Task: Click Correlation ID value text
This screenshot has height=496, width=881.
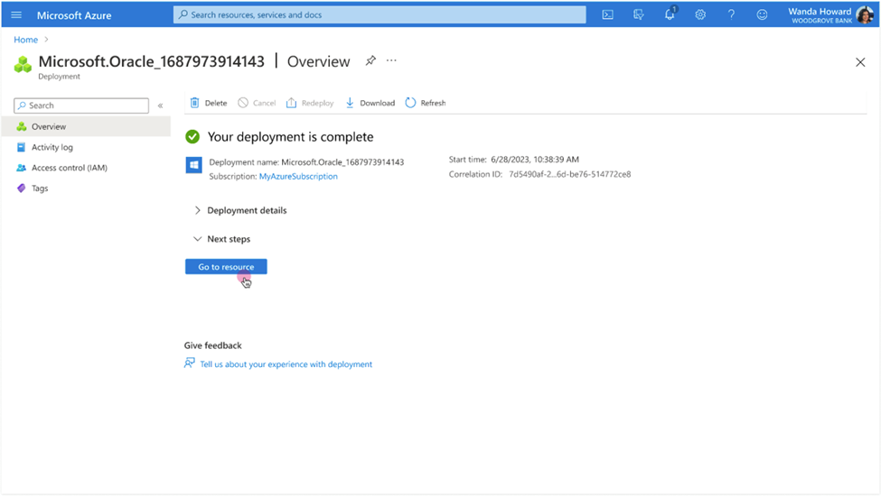Action: point(570,174)
